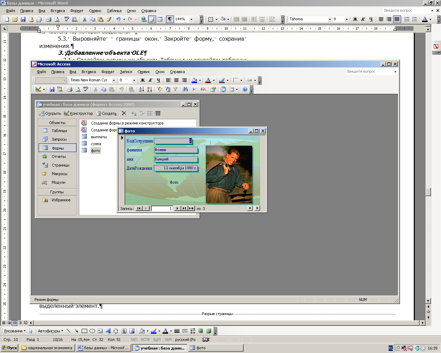Image resolution: width=441 pixels, height=353 pixels.
Task: Insert a text box from Drawing toolbar
Action: click(x=100, y=331)
